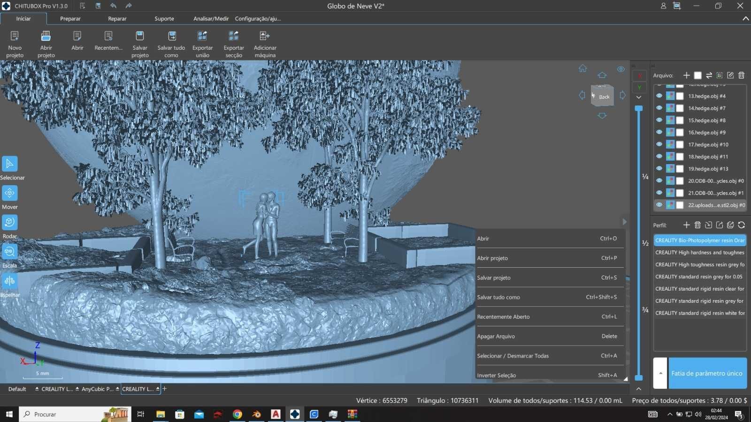Check the box for 14.hedge.obj #7
Screen dimensions: 751x422
[680, 108]
